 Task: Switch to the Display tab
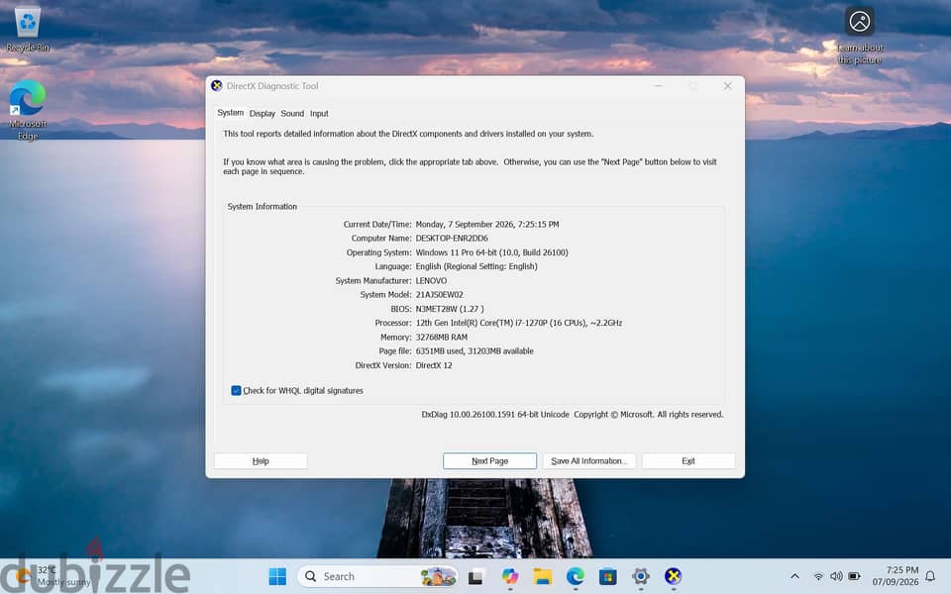tap(262, 113)
